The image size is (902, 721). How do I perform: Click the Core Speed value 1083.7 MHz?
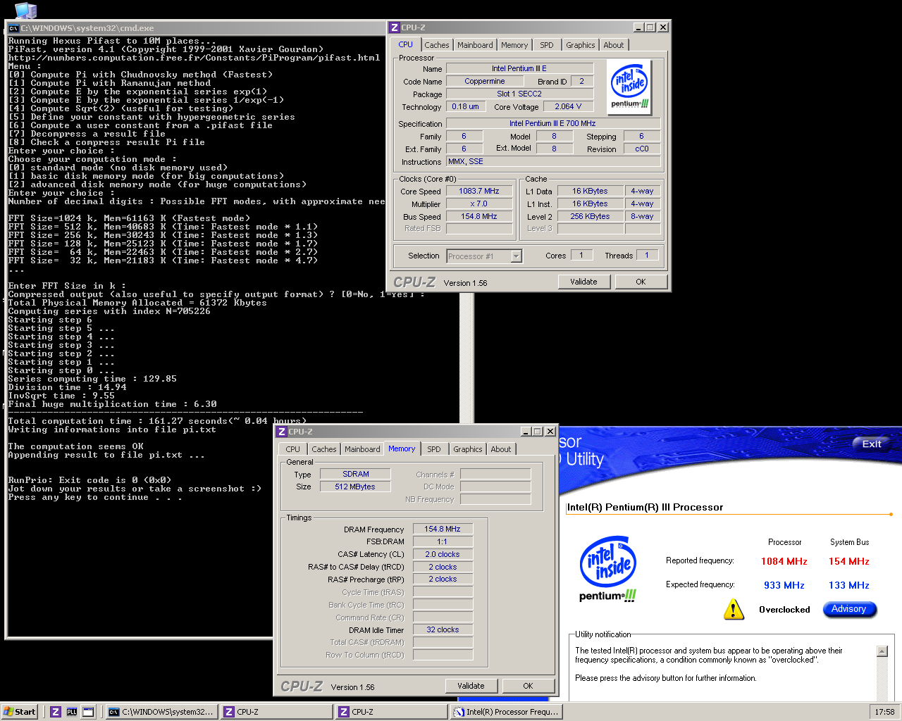[x=479, y=192]
